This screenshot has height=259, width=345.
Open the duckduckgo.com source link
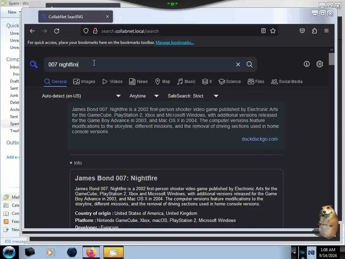(259, 139)
